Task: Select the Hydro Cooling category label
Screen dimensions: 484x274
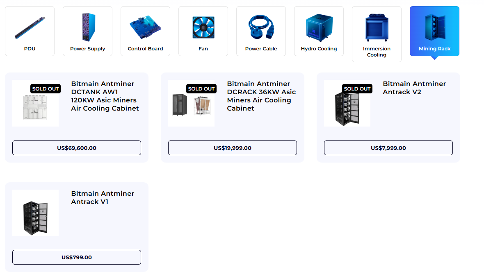Action: (x=319, y=49)
